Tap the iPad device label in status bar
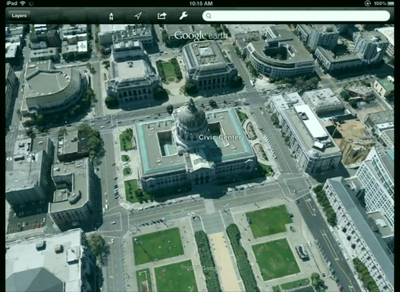 [x=10, y=3]
